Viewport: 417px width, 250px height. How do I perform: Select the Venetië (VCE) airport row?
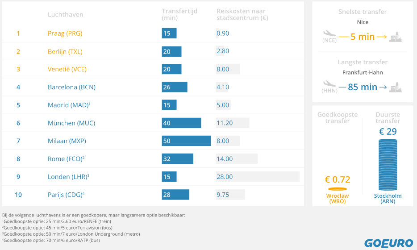click(67, 69)
